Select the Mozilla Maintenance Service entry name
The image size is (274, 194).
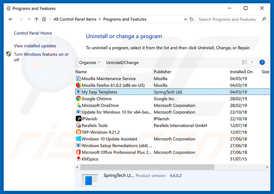pos(109,79)
